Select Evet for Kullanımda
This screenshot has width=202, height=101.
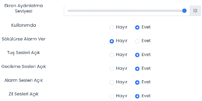point(137,28)
